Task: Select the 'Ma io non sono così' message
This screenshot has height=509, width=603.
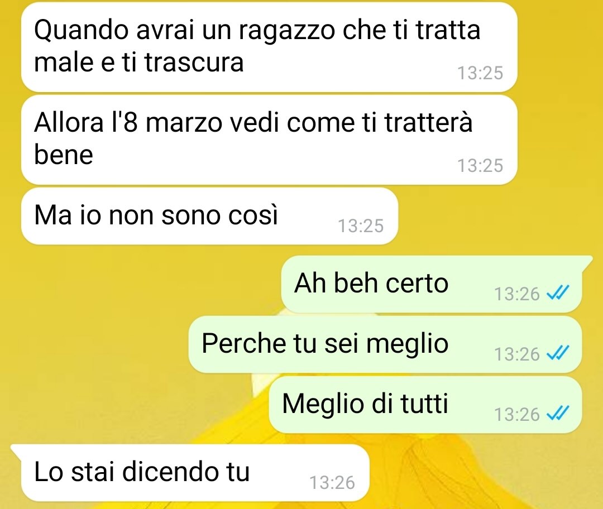Action: (209, 216)
